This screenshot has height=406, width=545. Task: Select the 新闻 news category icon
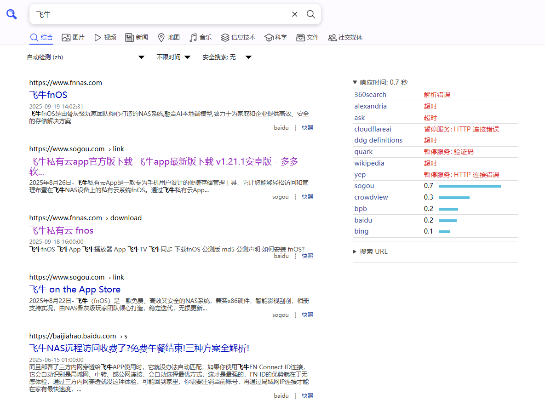130,37
